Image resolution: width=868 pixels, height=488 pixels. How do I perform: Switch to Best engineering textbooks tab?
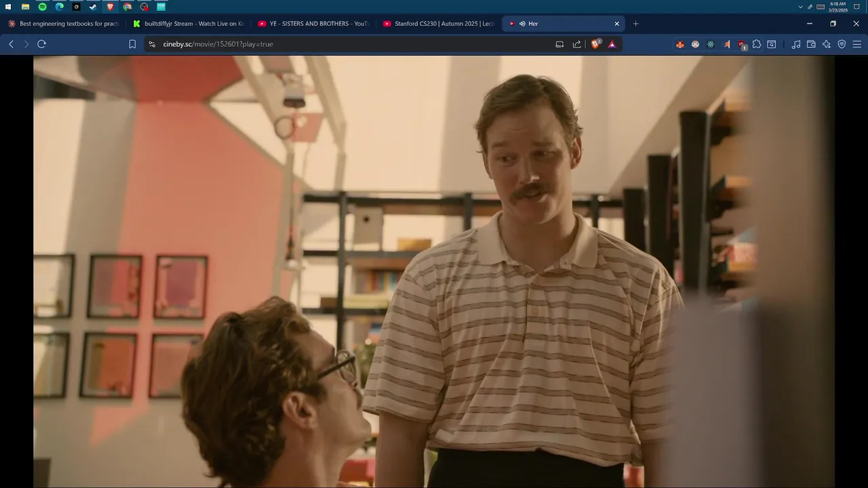click(x=63, y=24)
